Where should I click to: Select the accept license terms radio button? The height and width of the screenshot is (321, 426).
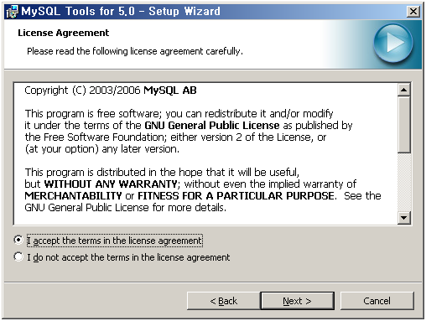pyautogui.click(x=18, y=240)
